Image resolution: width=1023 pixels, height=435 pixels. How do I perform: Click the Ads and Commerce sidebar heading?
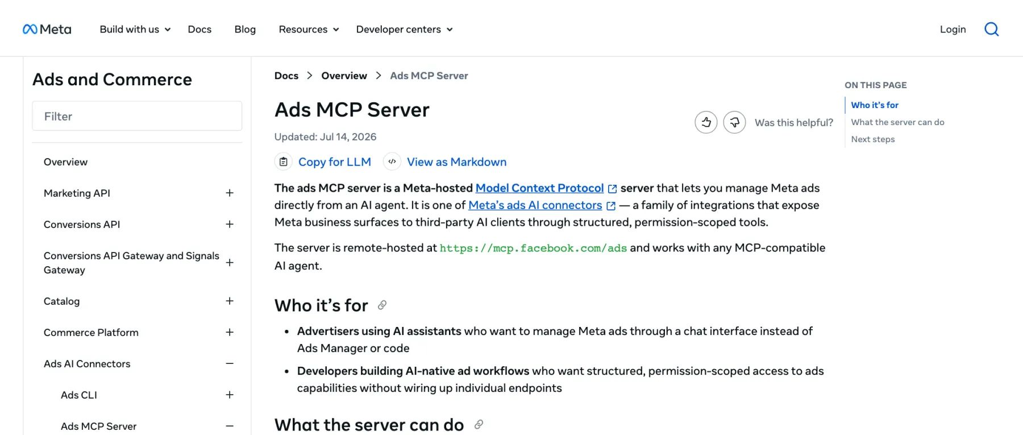112,79
